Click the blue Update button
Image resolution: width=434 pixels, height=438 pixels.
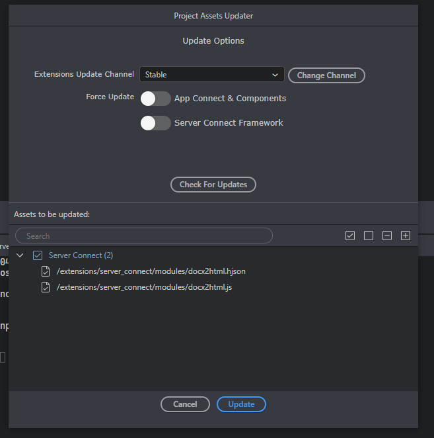click(241, 404)
